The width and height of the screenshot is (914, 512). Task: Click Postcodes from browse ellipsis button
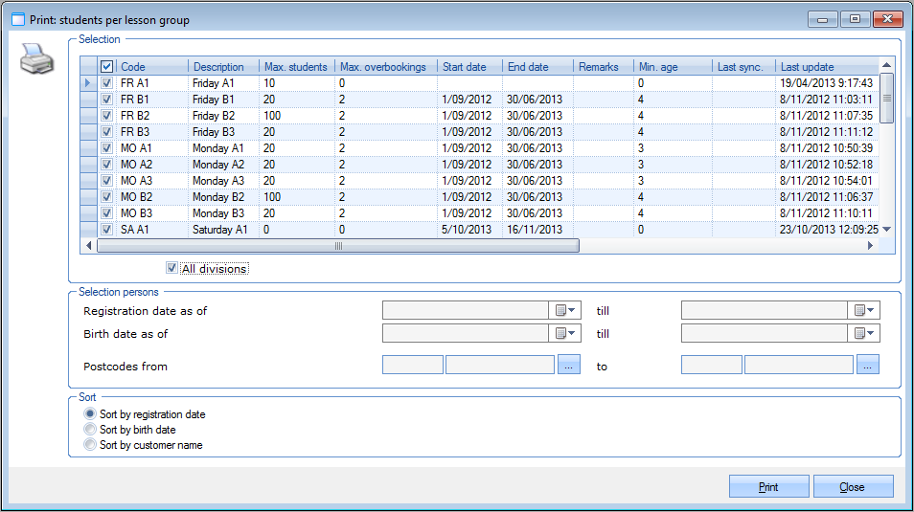pyautogui.click(x=569, y=365)
